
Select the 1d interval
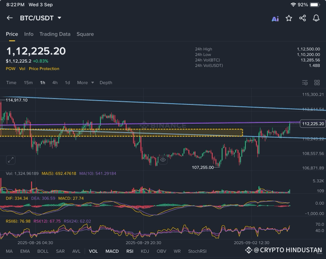point(68,83)
